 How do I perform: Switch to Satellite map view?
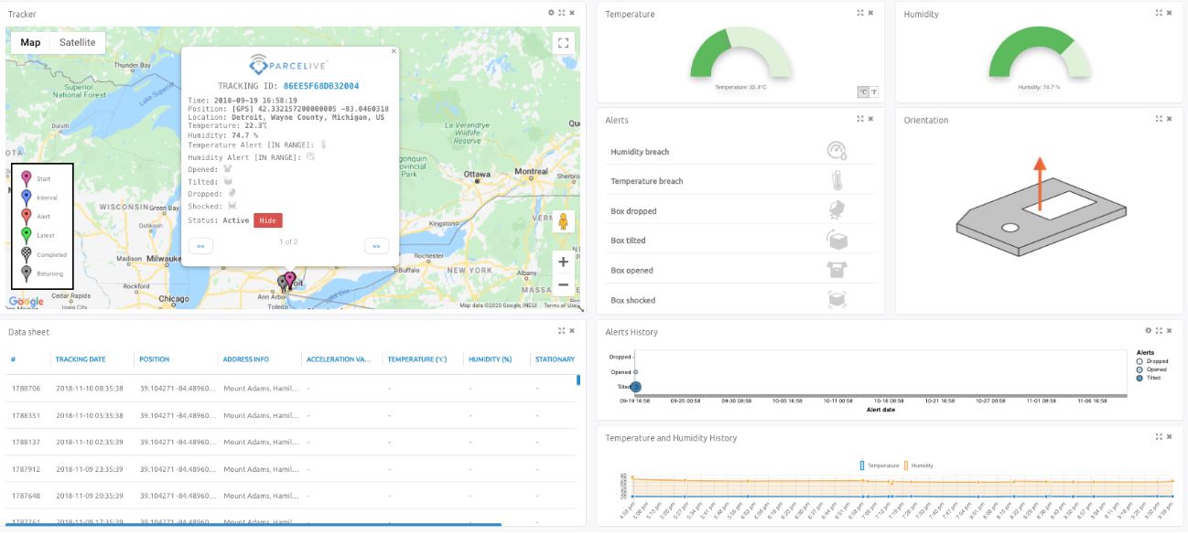coord(78,42)
